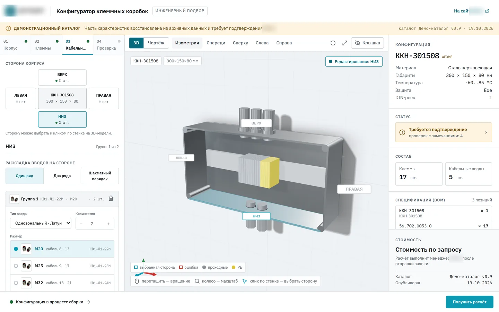
Task: Switch the viewer to 3D mode
Action: [136, 43]
